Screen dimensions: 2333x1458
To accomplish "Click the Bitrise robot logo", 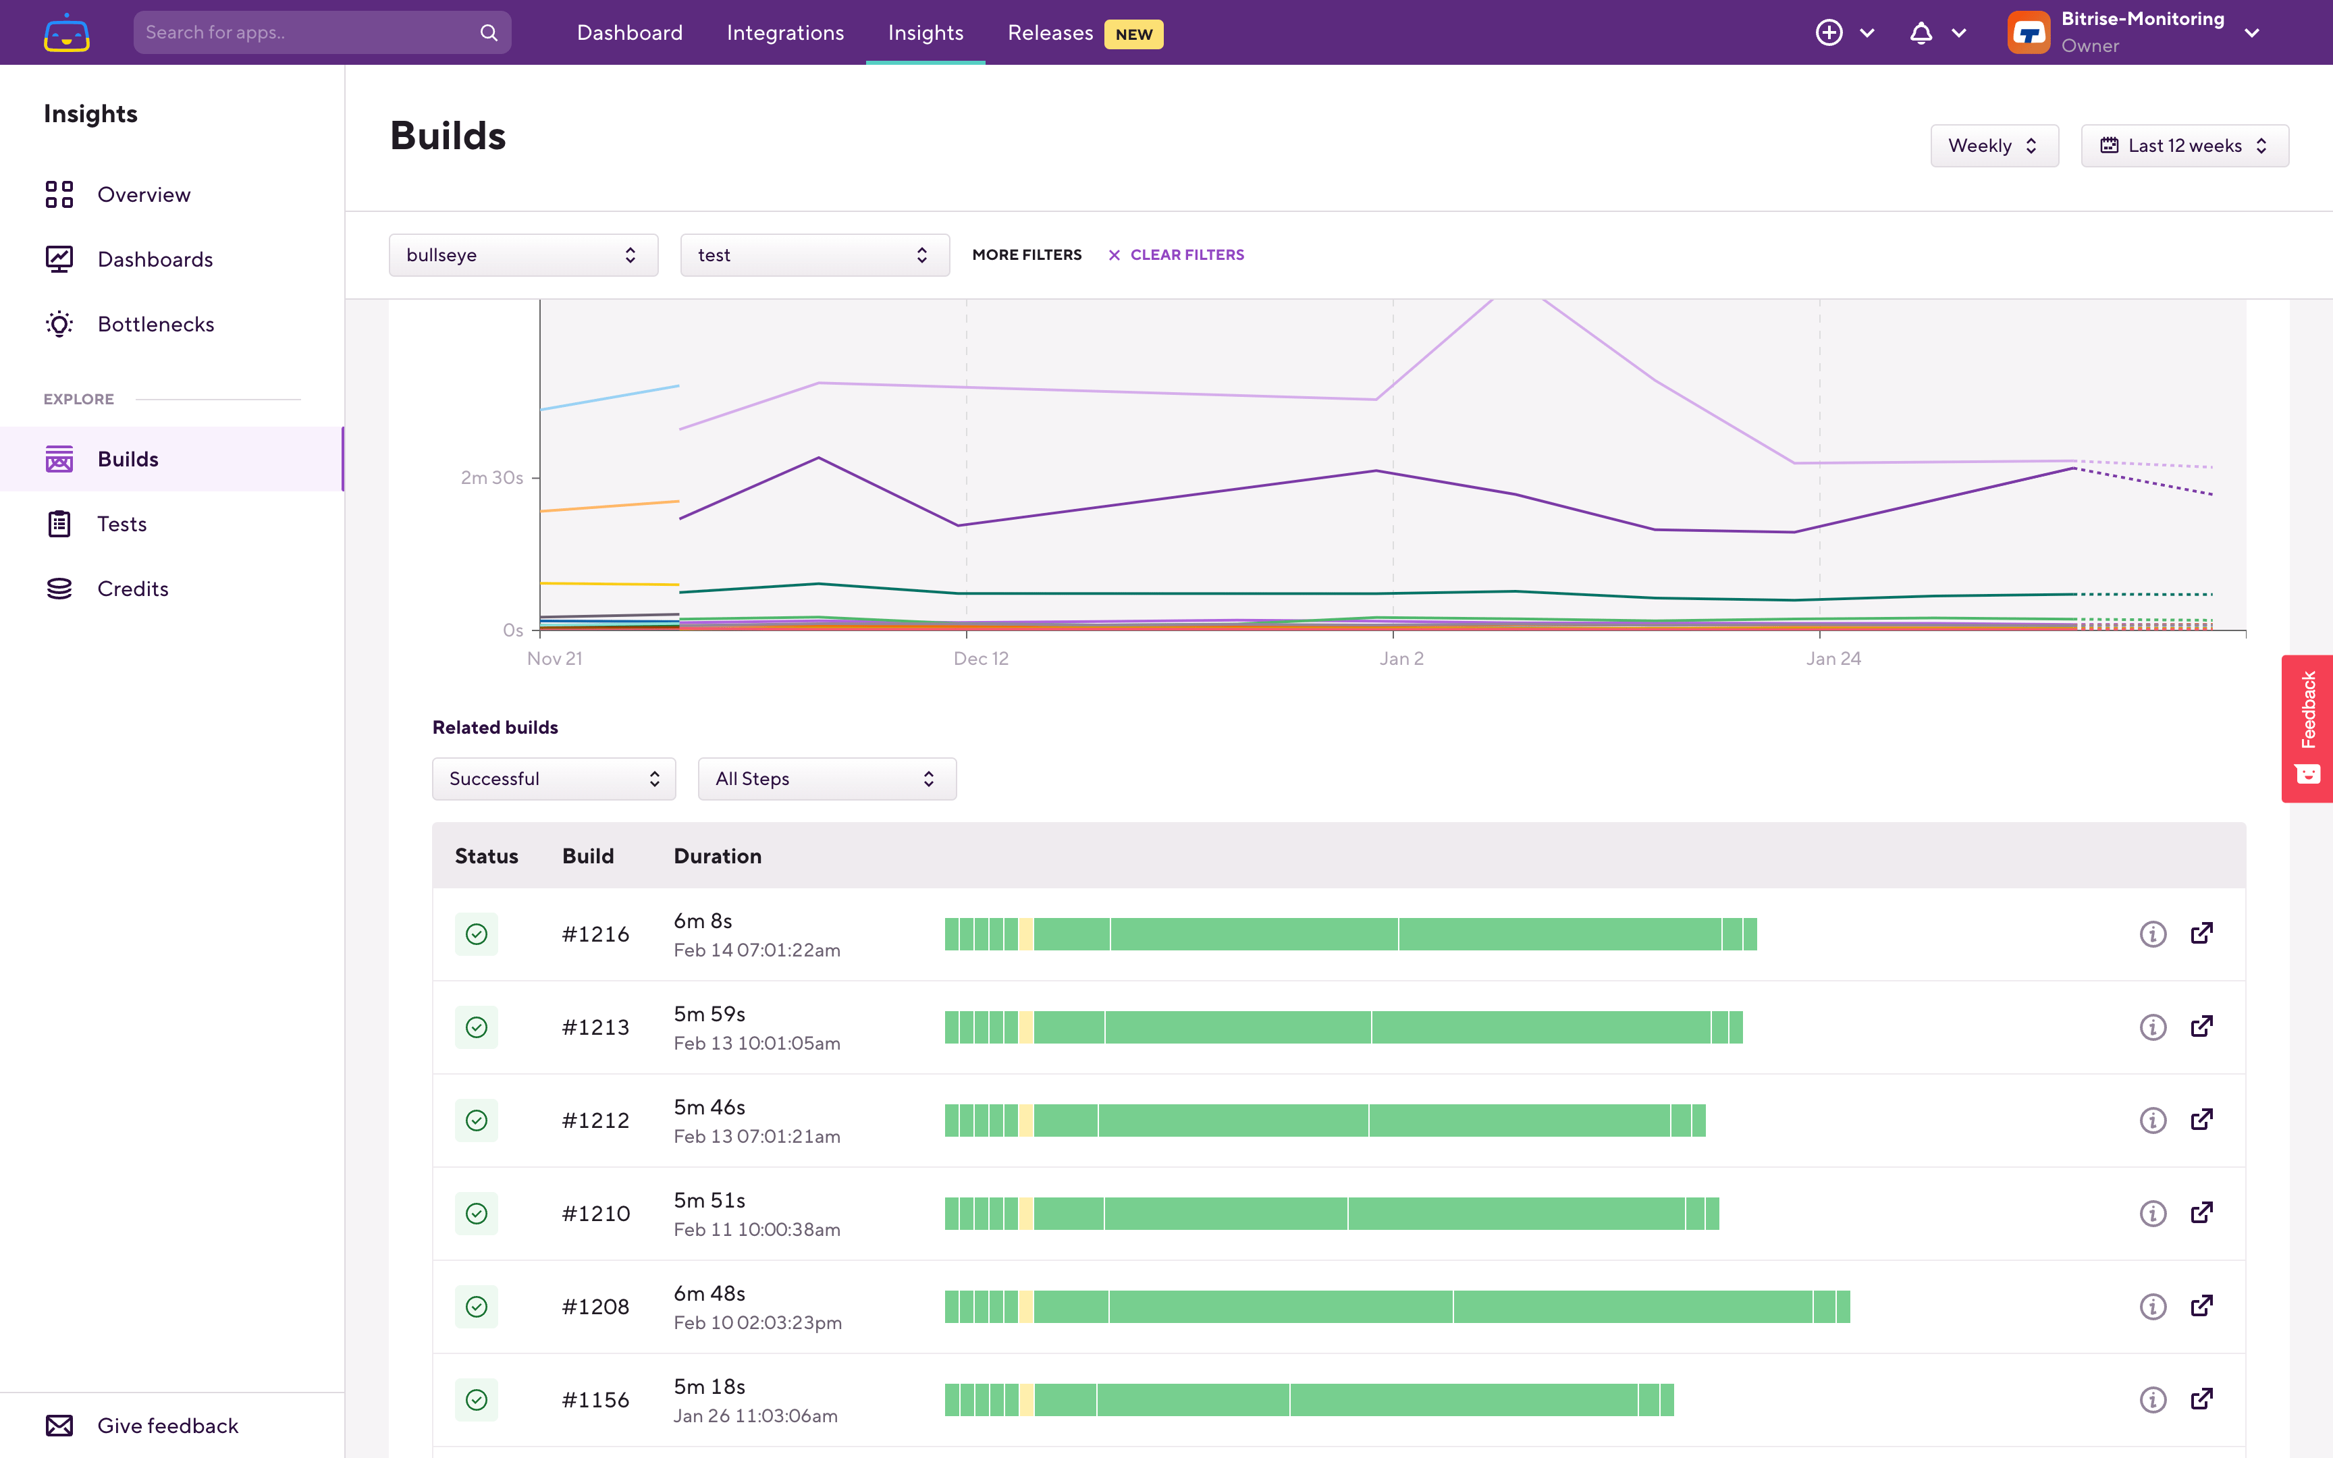I will point(67,33).
